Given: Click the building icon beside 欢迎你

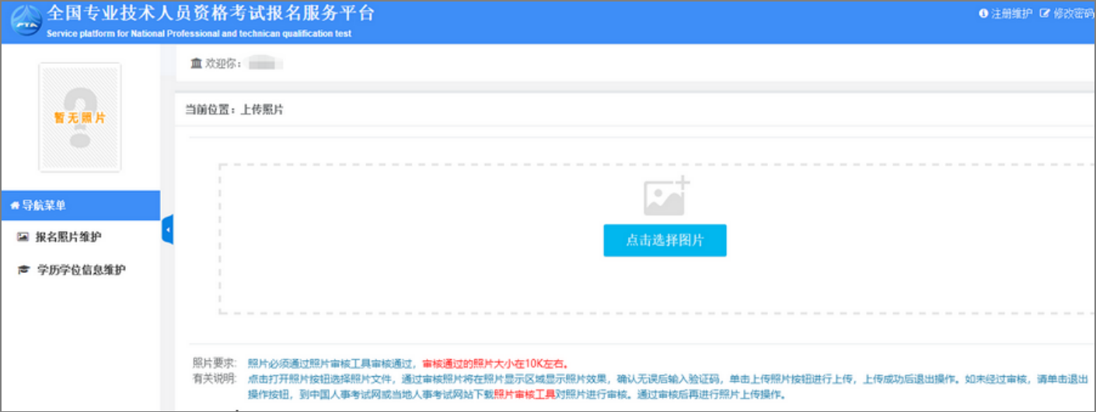Looking at the screenshot, I should point(196,63).
